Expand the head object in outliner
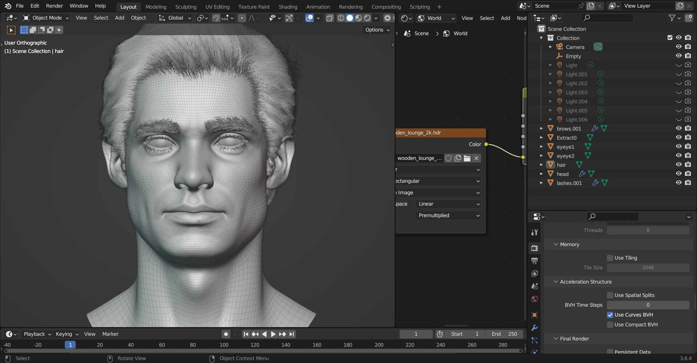Screen dimensions: 697x363 point(541,174)
